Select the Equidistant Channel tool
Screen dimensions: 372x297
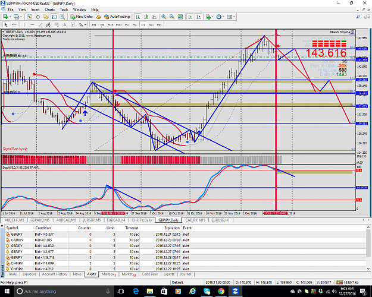click(x=48, y=24)
